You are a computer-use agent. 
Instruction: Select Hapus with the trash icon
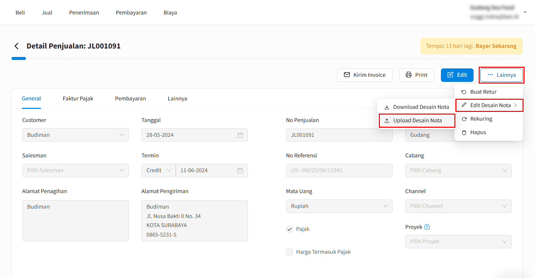click(478, 132)
